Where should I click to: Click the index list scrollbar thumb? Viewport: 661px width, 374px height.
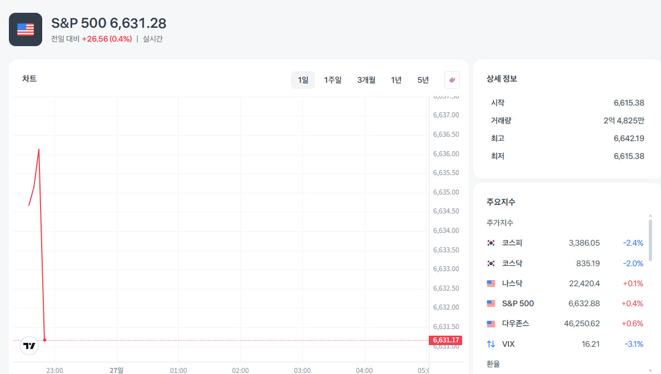(650, 240)
